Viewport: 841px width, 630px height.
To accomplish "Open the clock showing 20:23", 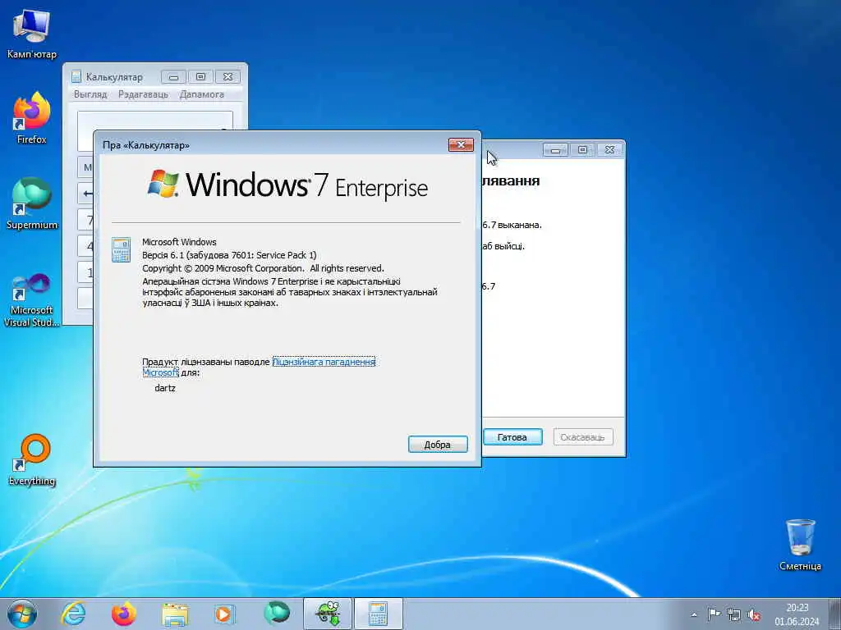I will tap(797, 614).
